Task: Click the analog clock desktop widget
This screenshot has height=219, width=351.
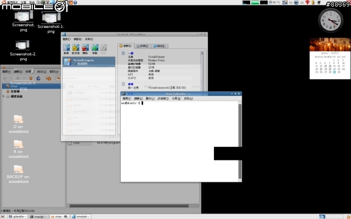Action: point(331,21)
